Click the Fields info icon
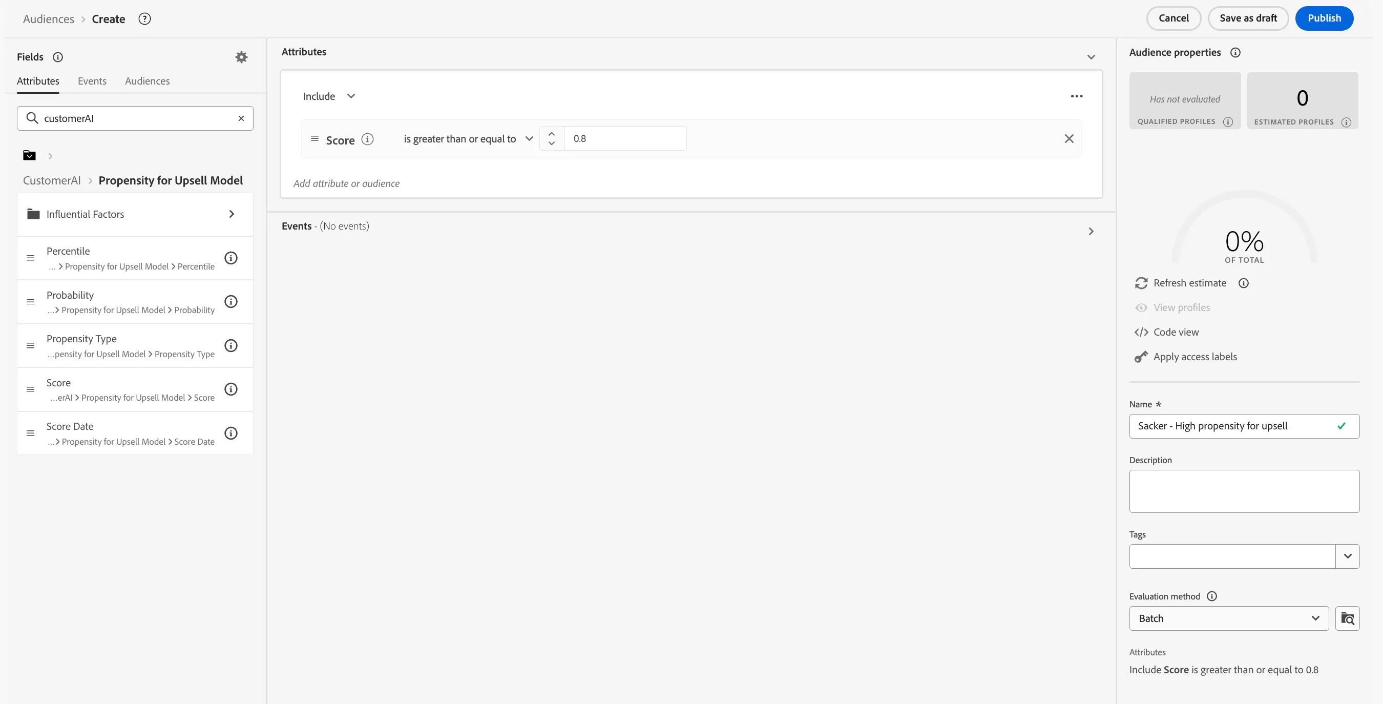The image size is (1383, 704). 58,57
